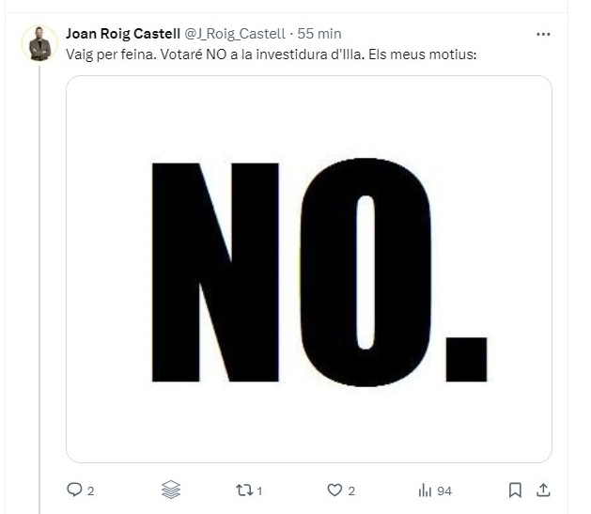This screenshot has width=591, height=514.
Task: Click the tweet text about Illa's investidura
Action: [272, 55]
